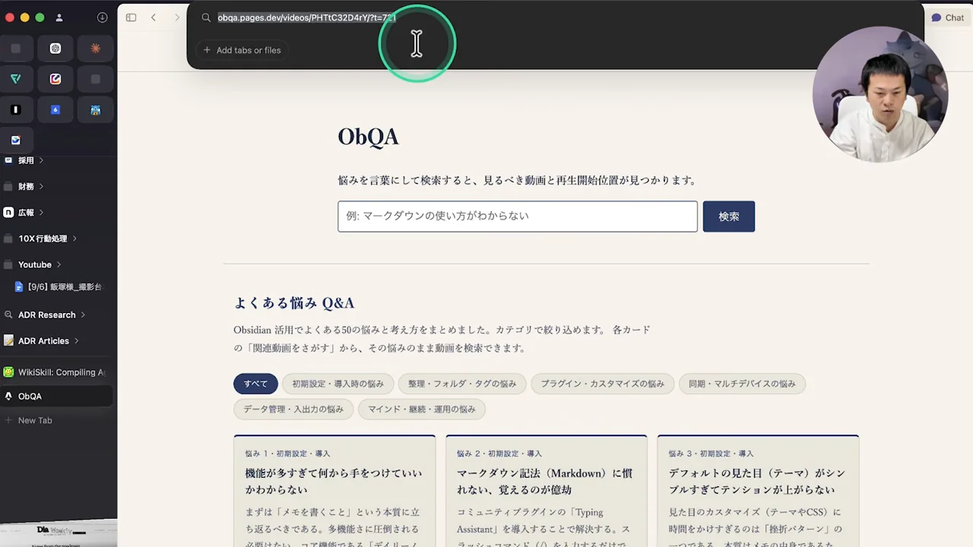Expand the 広報 folder
973x547 pixels.
(41, 213)
